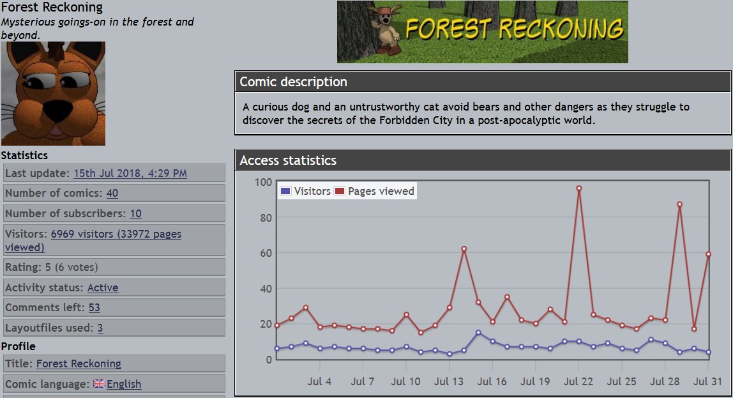Click the cat avatar thumbnail

pos(53,94)
